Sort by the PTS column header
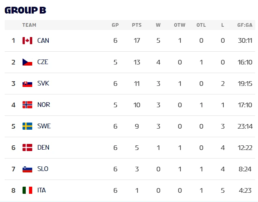The width and height of the screenshot is (258, 202). pos(137,25)
